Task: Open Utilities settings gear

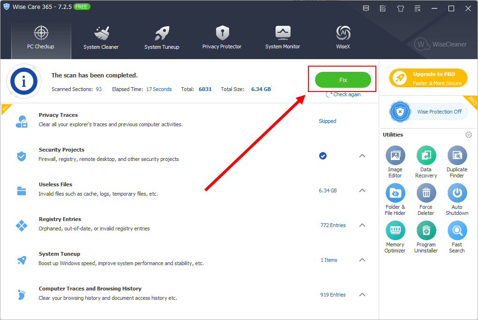Action: pyautogui.click(x=469, y=135)
